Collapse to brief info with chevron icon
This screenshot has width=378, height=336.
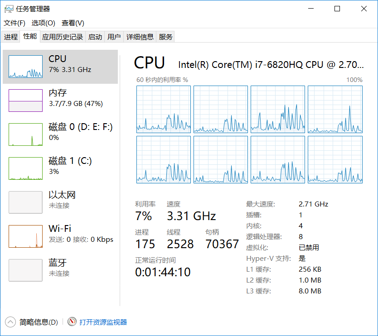[x=10, y=322]
